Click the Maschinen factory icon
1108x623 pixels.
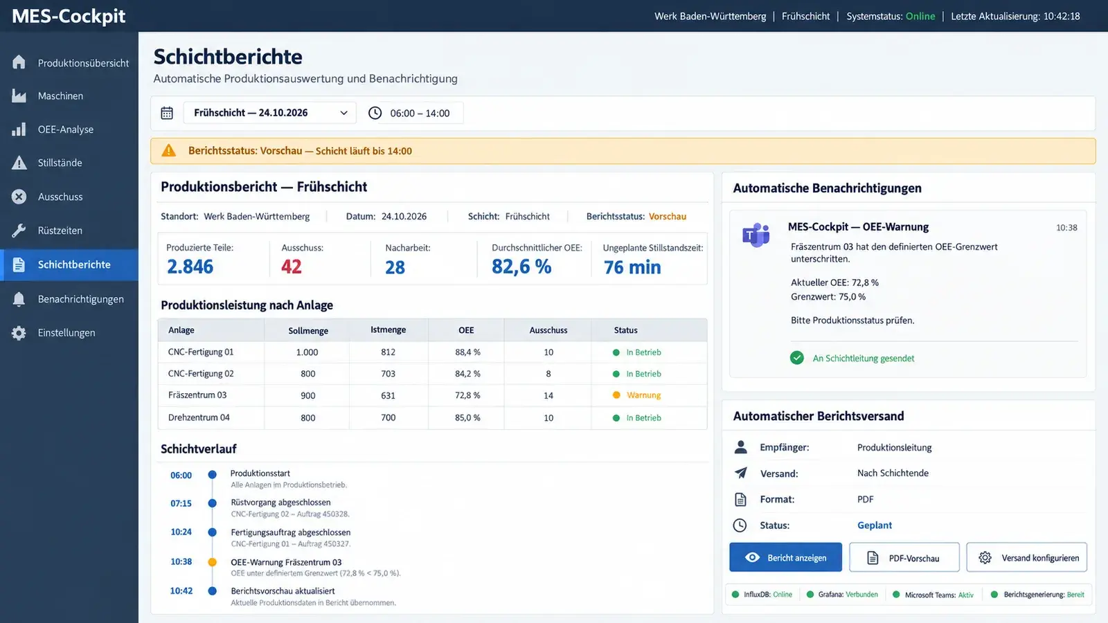(19, 96)
